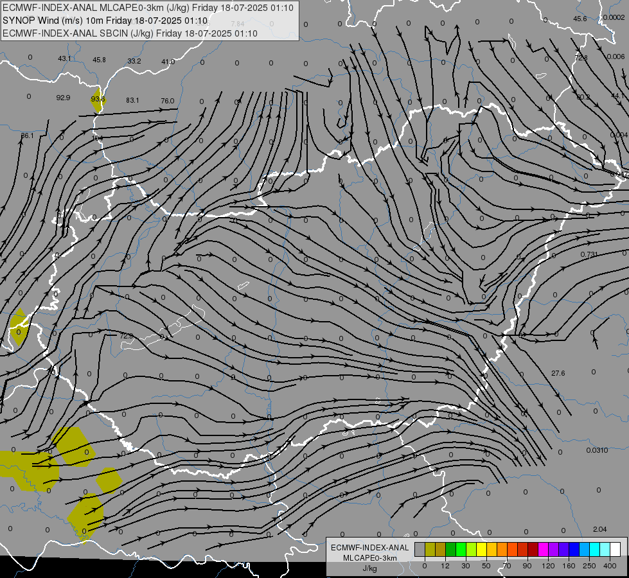Click the J/kg unit label in legend
Viewport: 629px width, 578px height.
tap(370, 568)
